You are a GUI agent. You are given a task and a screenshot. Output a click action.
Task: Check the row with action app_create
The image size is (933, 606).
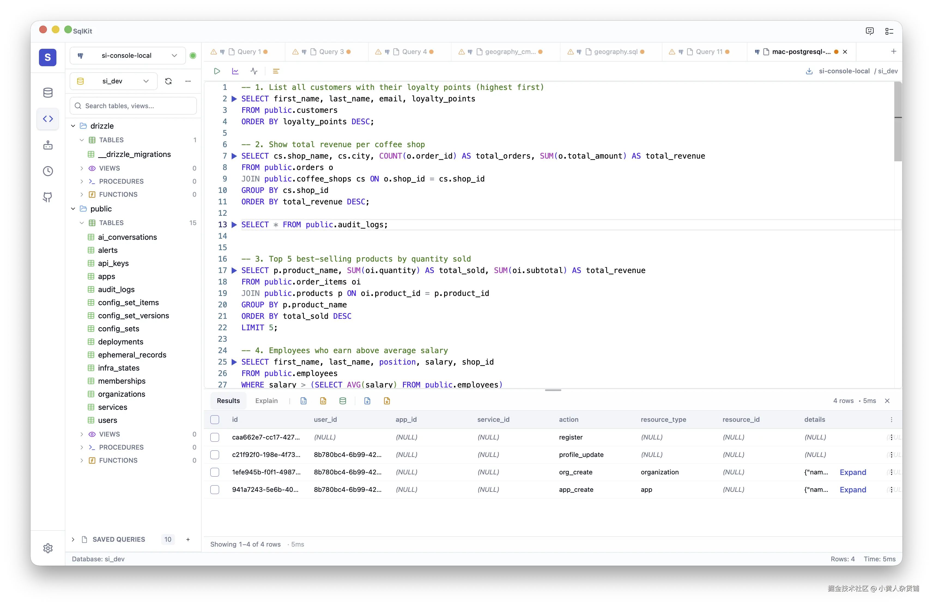point(215,490)
